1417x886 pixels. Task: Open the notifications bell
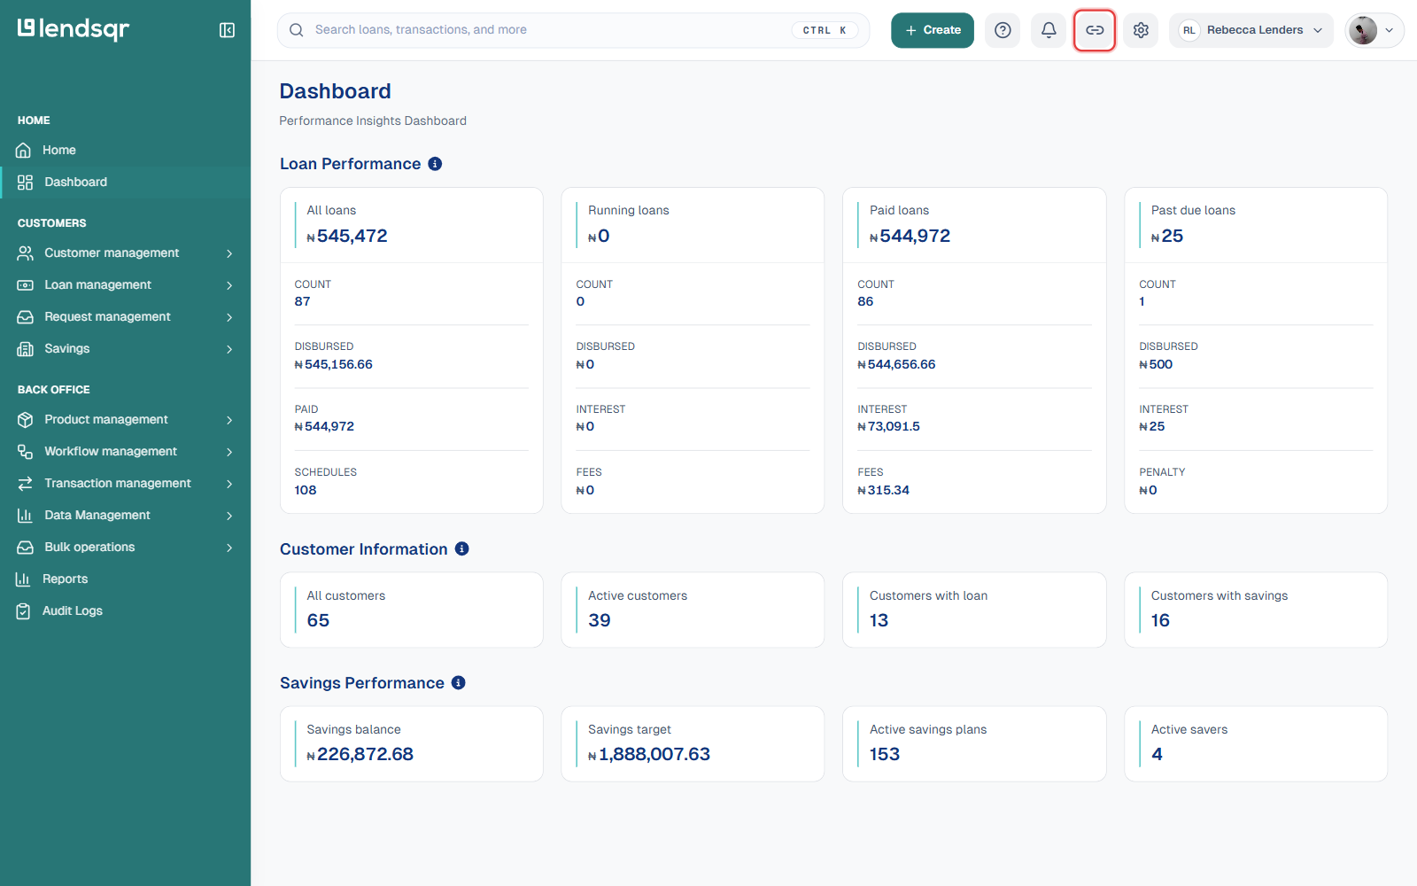(1049, 30)
